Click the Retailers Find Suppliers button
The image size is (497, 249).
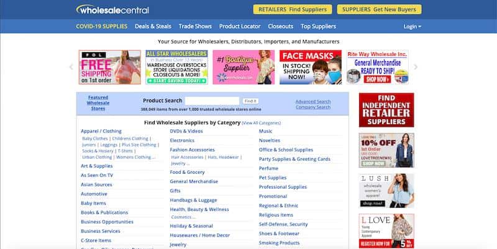tap(291, 9)
